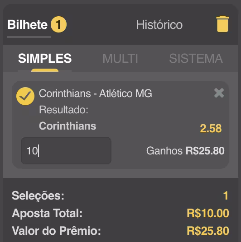Viewport: 241px width, 242px height.
Task: Switch to the Histórico tab
Action: pyautogui.click(x=159, y=25)
